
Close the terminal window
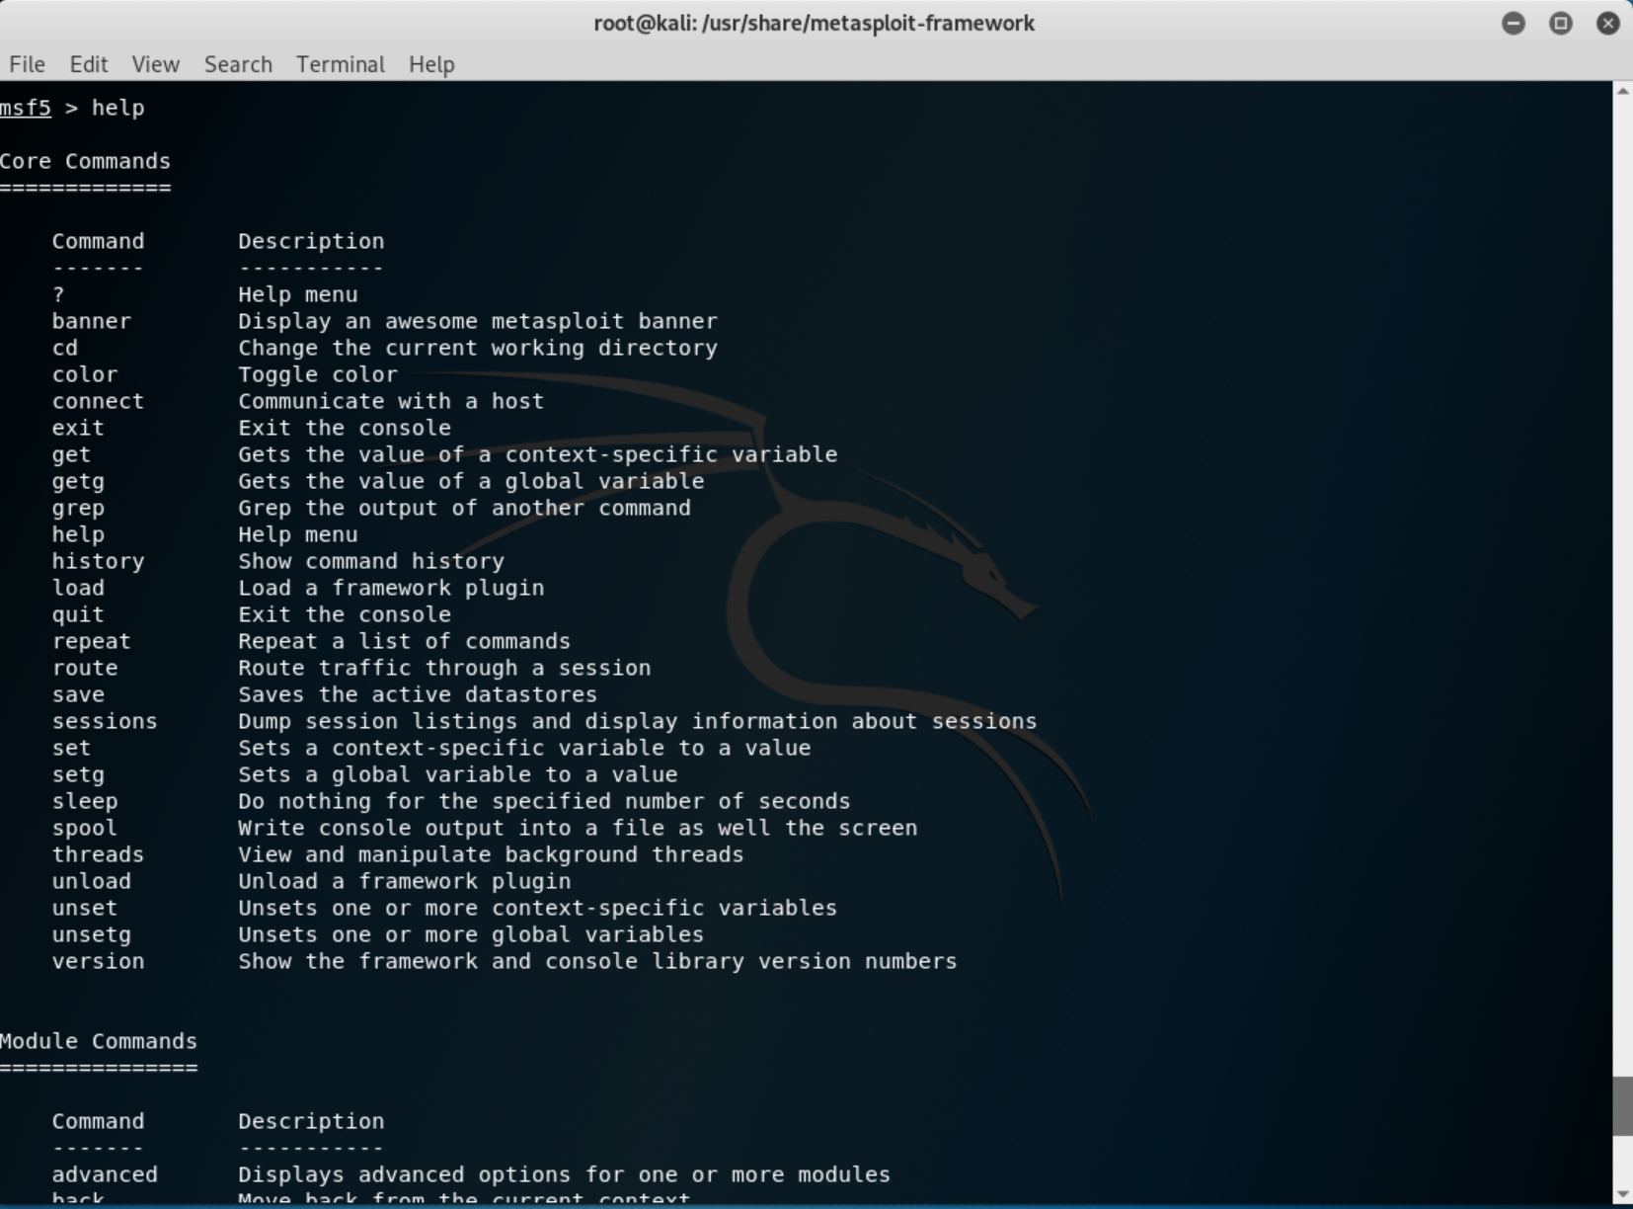1607,23
